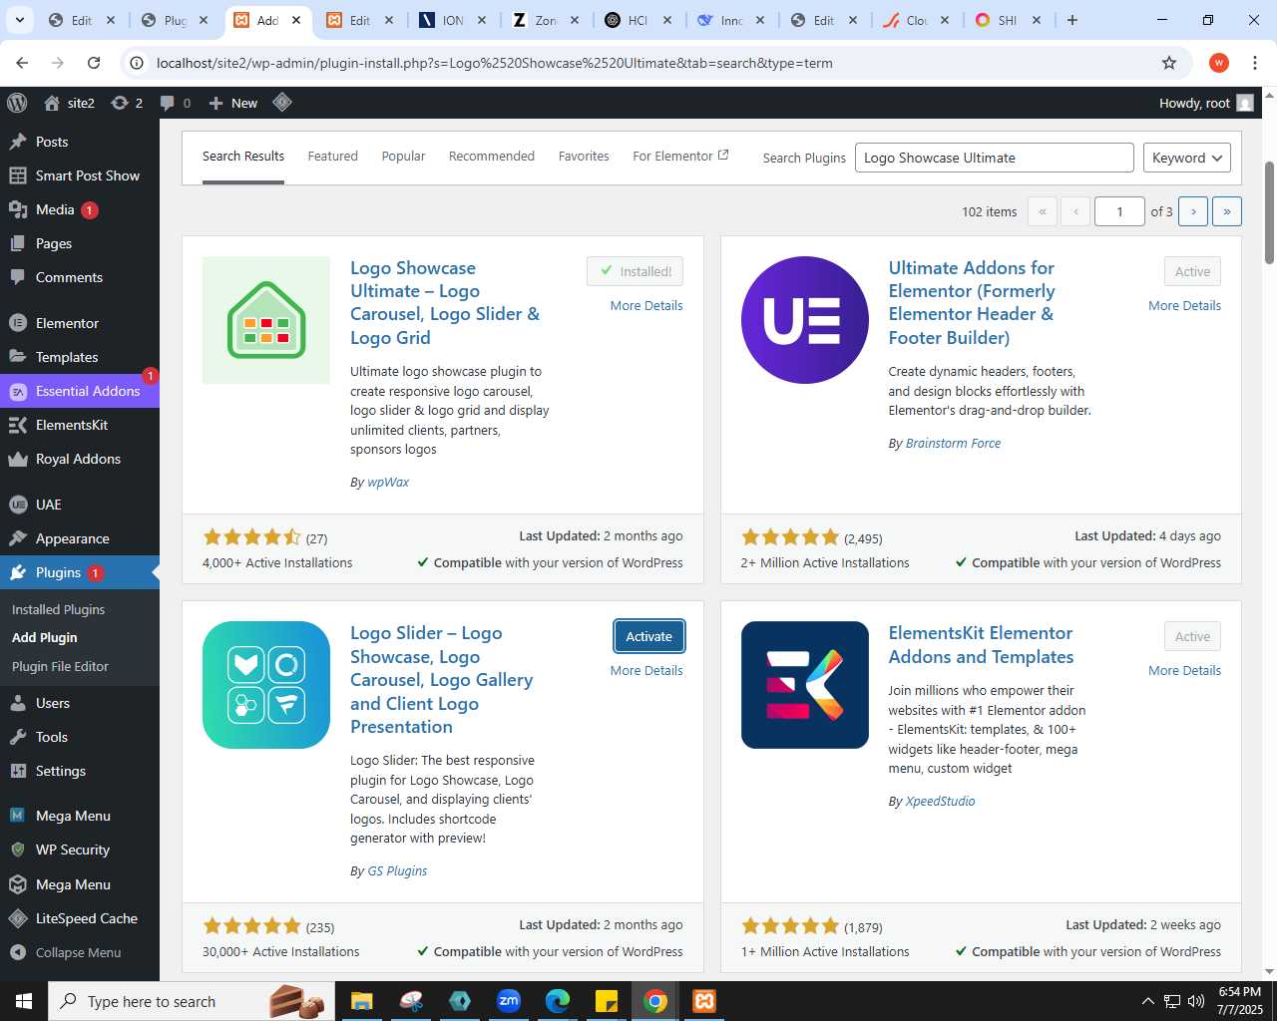
Task: View More Details for Ultimate Addons
Action: click(x=1184, y=305)
